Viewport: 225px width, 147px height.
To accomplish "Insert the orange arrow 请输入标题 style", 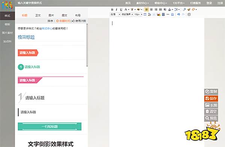I will (28, 53).
